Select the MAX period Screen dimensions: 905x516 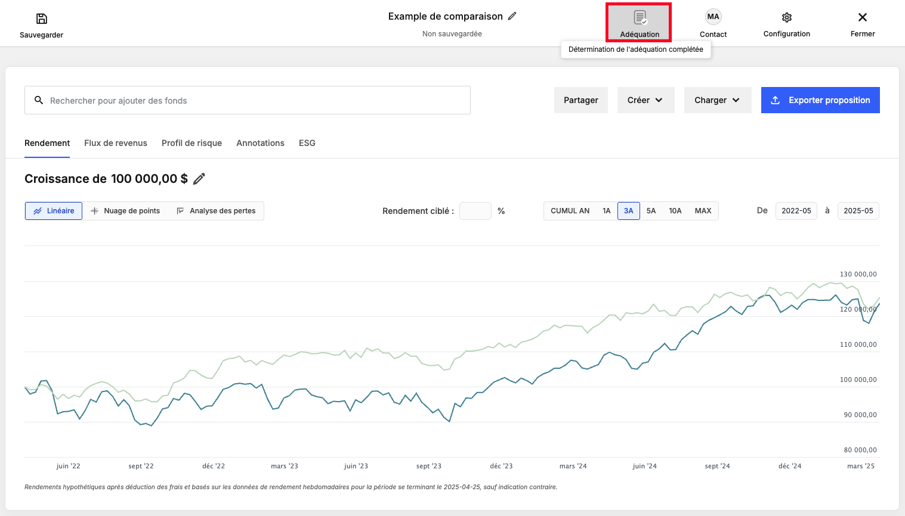(x=703, y=211)
